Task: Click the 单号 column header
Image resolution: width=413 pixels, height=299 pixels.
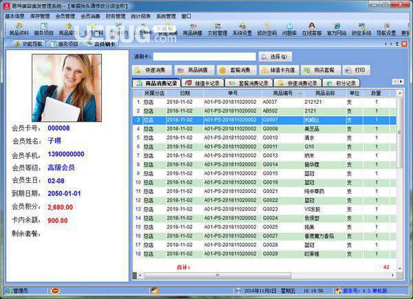Action: point(233,93)
